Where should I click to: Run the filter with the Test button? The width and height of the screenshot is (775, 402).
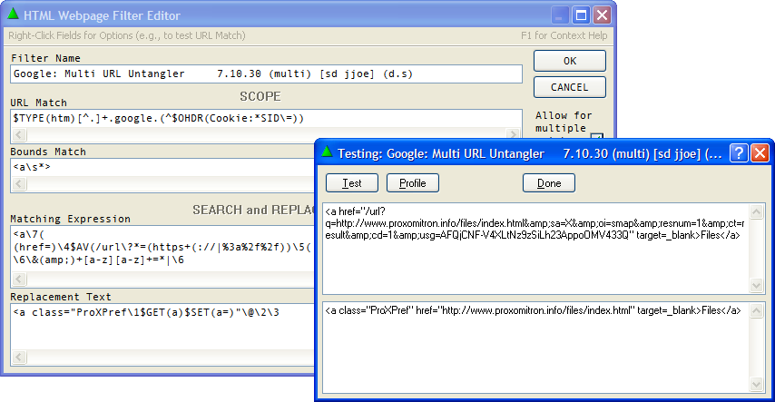point(352,183)
